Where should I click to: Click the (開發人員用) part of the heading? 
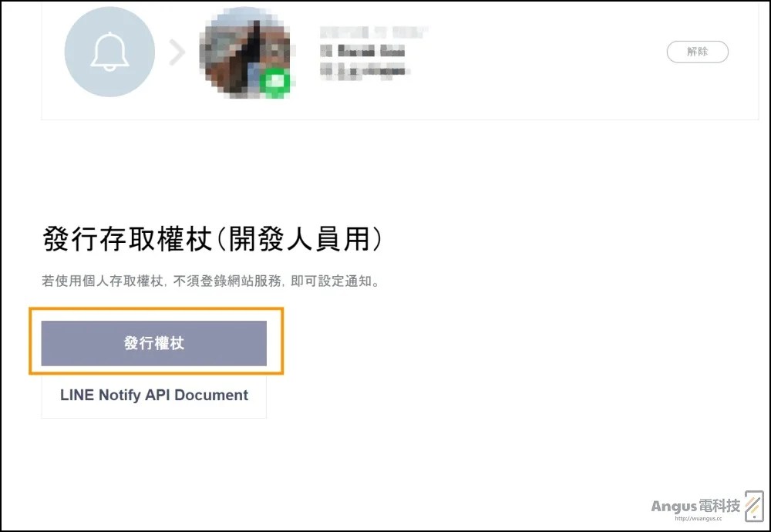[299, 239]
